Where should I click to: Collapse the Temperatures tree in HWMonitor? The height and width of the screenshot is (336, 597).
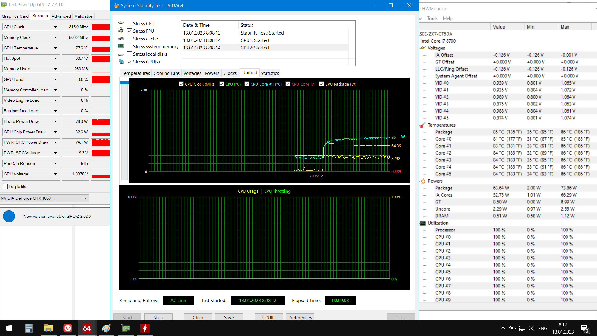pos(441,125)
